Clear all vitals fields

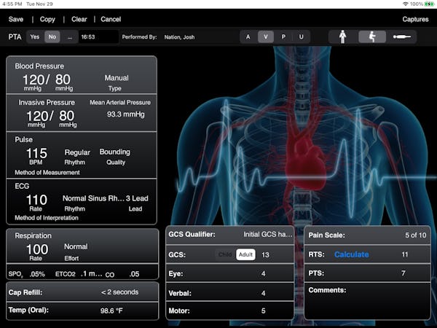(79, 19)
